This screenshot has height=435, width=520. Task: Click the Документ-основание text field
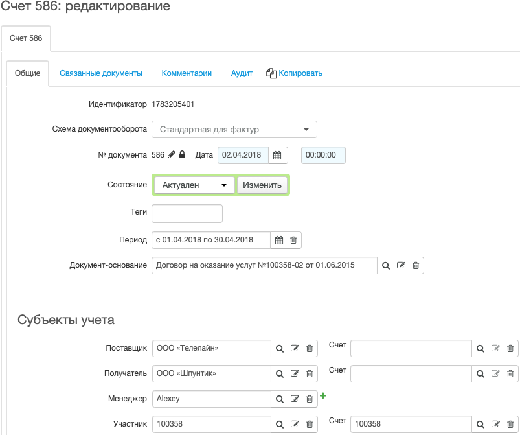click(x=265, y=265)
